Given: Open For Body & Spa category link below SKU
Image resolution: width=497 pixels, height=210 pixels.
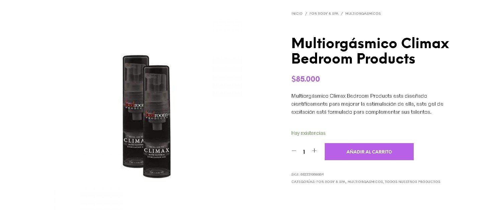Looking at the screenshot, I should [x=331, y=182].
